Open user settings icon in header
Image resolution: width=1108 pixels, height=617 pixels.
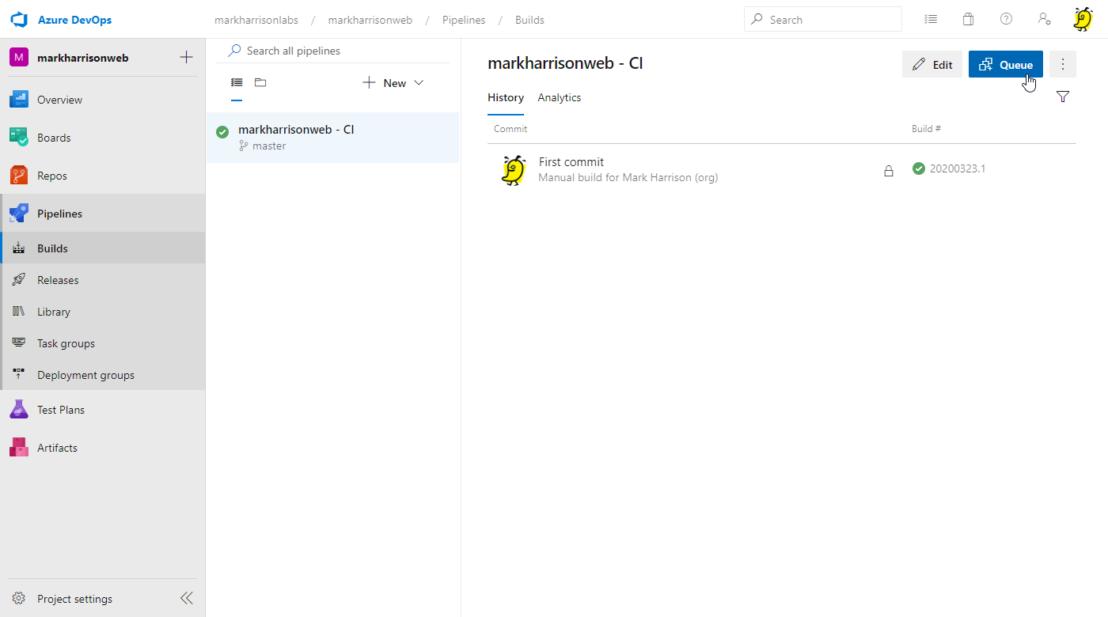click(x=1044, y=19)
